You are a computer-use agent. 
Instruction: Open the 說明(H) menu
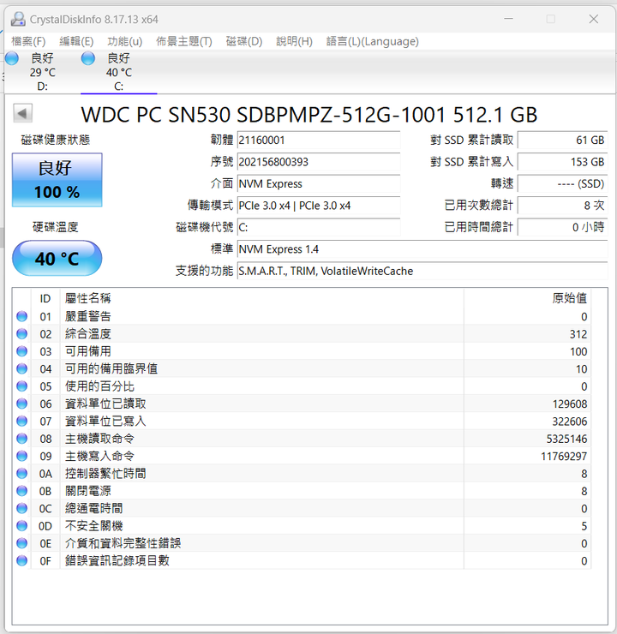click(294, 41)
